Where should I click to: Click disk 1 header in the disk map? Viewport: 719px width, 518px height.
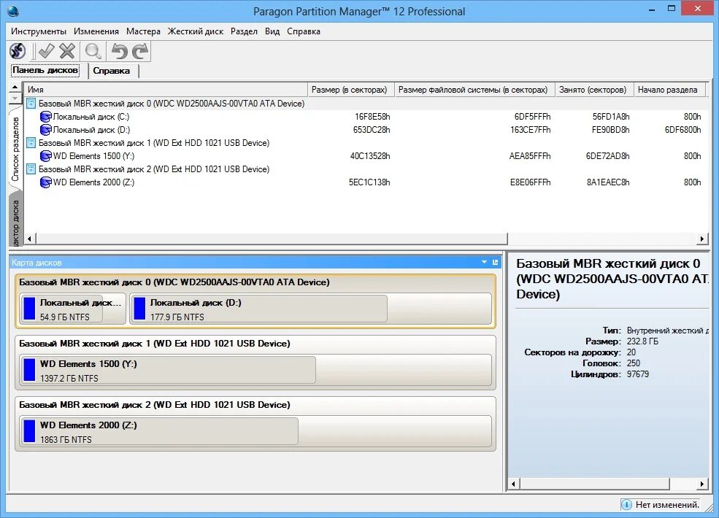155,344
